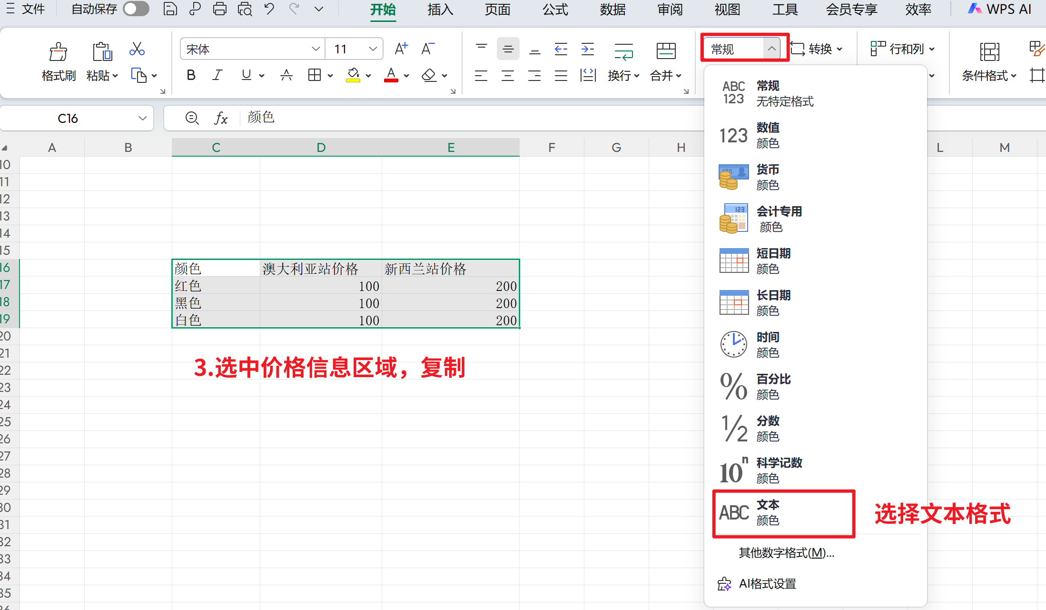Open 其他数字格式(M)... option
This screenshot has width=1046, height=610.
tap(786, 553)
